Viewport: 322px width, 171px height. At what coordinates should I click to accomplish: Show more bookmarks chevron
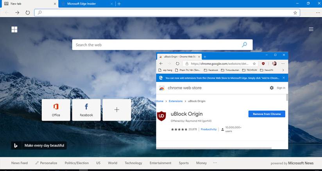point(283,70)
